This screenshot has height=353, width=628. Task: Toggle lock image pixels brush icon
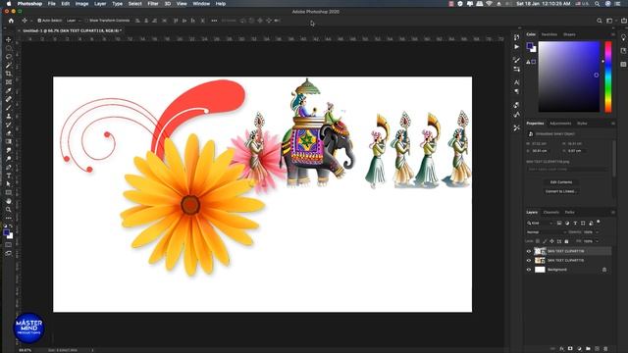pyautogui.click(x=545, y=241)
